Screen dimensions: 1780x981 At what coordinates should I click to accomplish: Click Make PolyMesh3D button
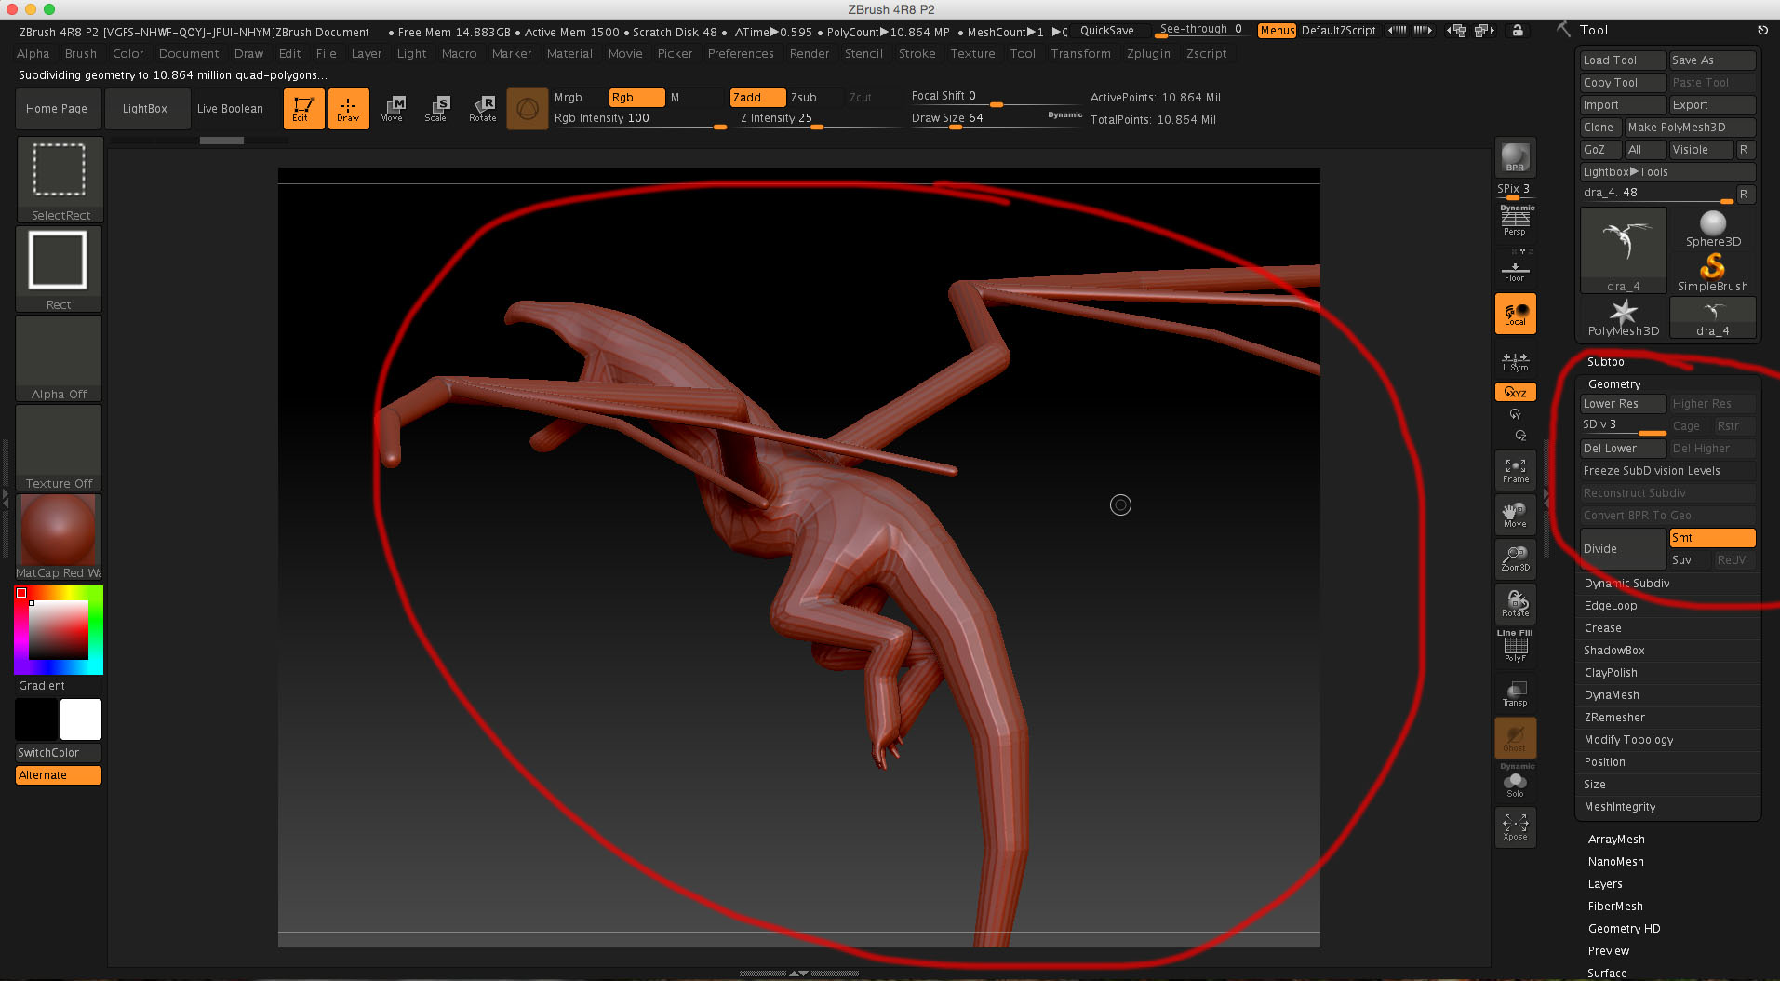pyautogui.click(x=1690, y=128)
